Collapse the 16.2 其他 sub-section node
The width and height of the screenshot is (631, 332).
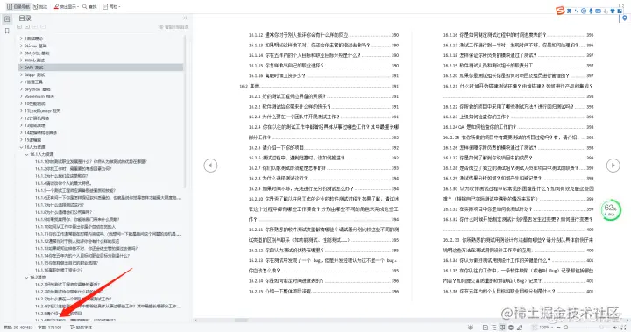click(26, 278)
